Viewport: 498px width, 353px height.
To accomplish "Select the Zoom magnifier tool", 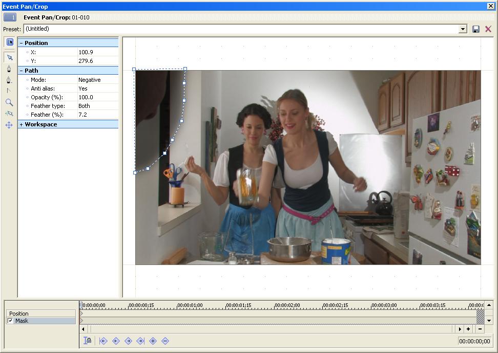I will [x=9, y=102].
